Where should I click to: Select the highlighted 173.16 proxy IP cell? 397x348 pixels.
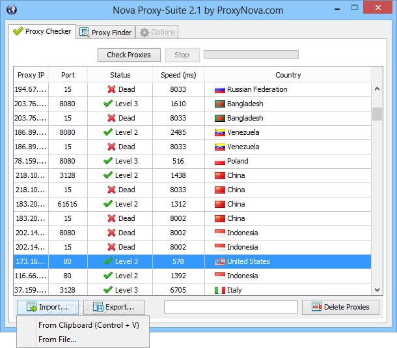31,261
